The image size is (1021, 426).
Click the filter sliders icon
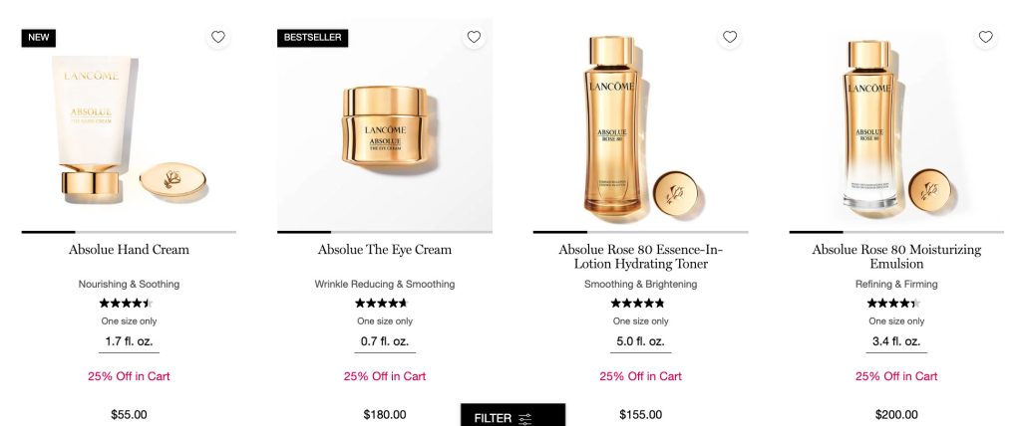coord(524,418)
